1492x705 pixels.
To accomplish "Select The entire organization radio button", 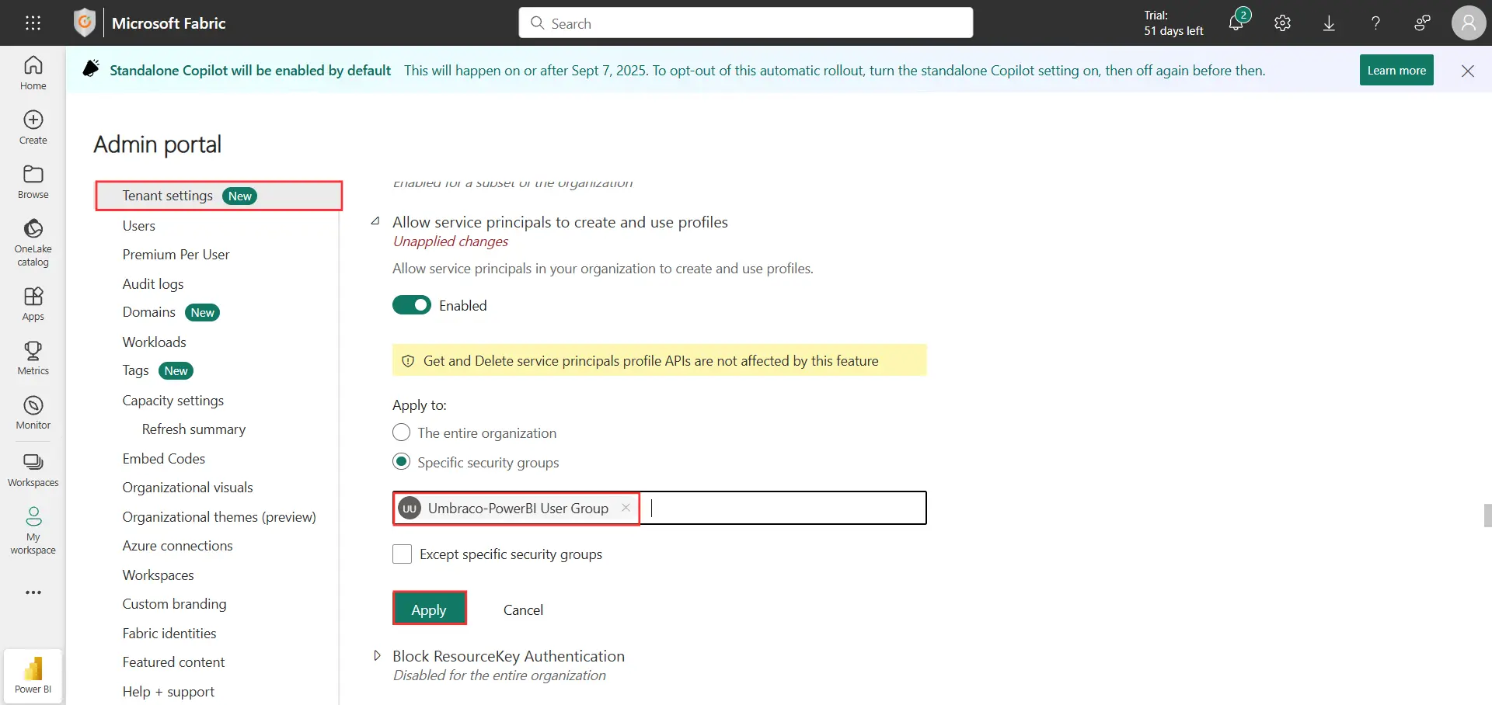I will point(401,432).
